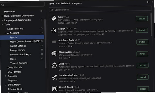Focus the settings search field
The width and height of the screenshot is (155, 93).
(22, 4)
